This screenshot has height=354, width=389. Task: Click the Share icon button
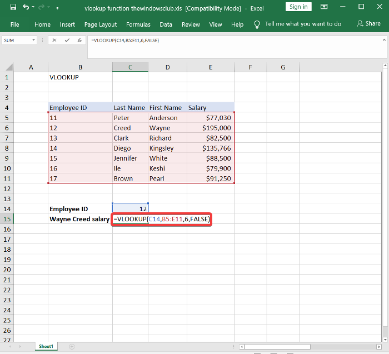click(x=369, y=24)
